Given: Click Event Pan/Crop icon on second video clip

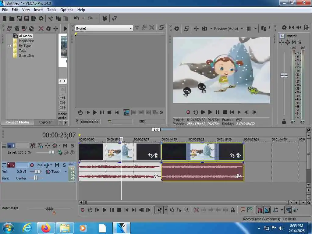Looking at the screenshot, I should coord(233,155).
